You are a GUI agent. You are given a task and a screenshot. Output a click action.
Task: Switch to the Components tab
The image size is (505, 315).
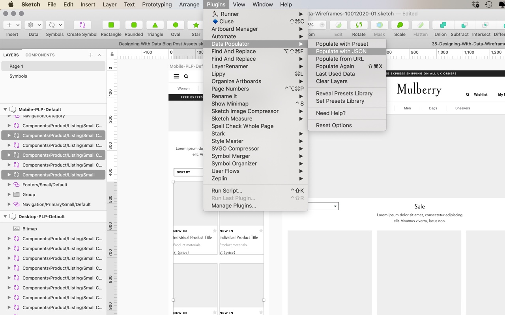coord(40,55)
